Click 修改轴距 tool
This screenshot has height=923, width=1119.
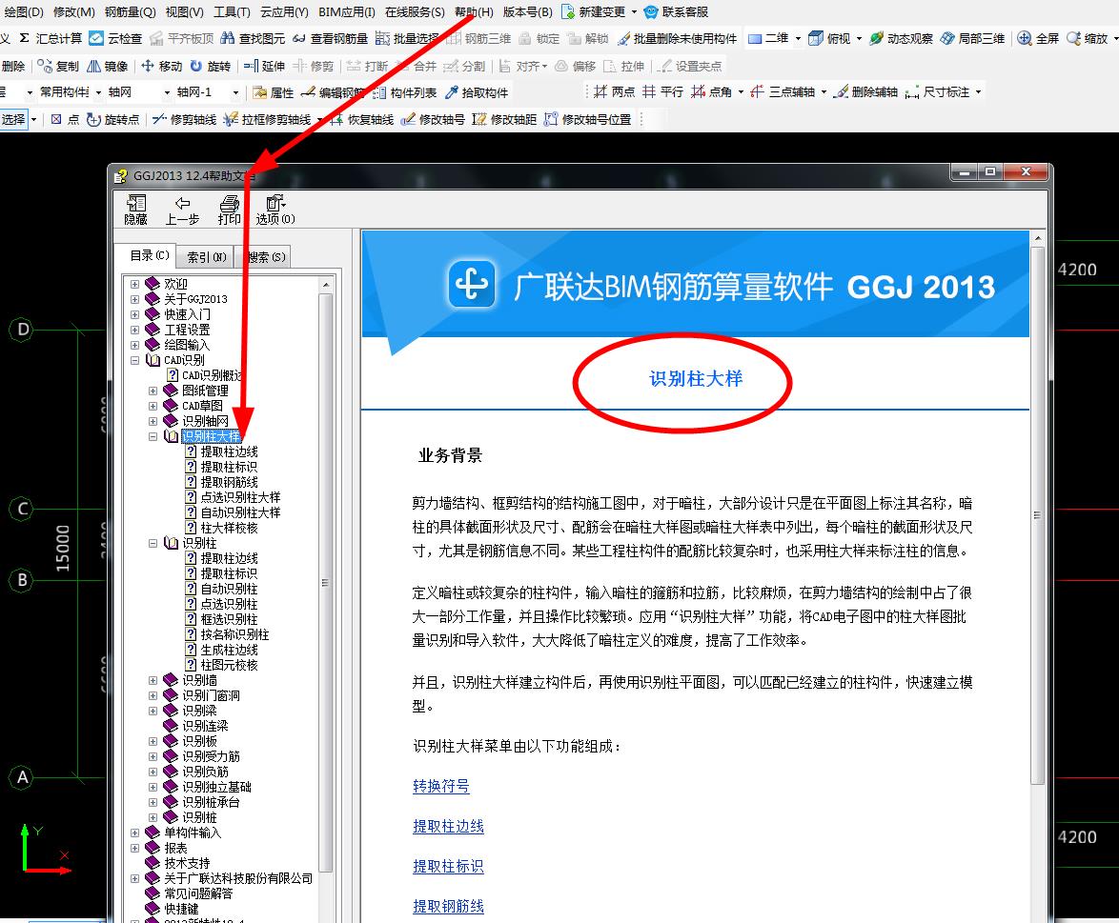coord(504,119)
